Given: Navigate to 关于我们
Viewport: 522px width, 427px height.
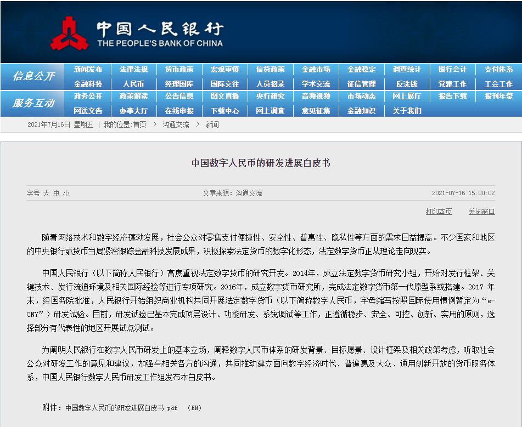Looking at the screenshot, I should click(x=407, y=111).
